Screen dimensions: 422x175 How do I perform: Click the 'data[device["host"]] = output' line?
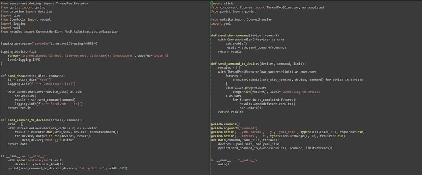click(x=48, y=140)
